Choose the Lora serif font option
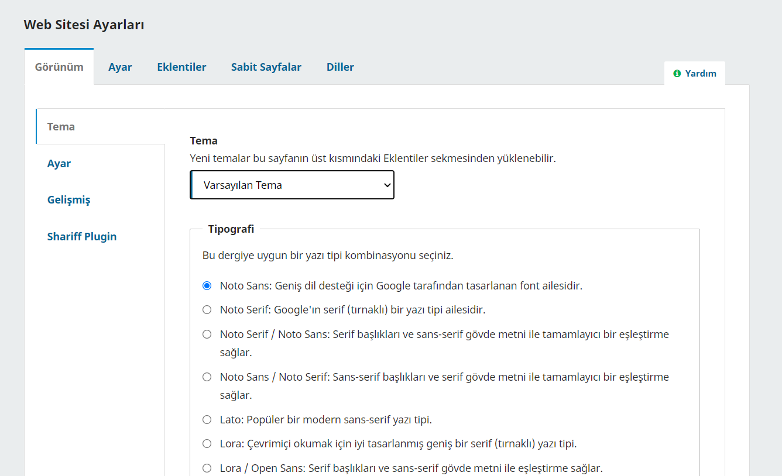 (x=207, y=444)
